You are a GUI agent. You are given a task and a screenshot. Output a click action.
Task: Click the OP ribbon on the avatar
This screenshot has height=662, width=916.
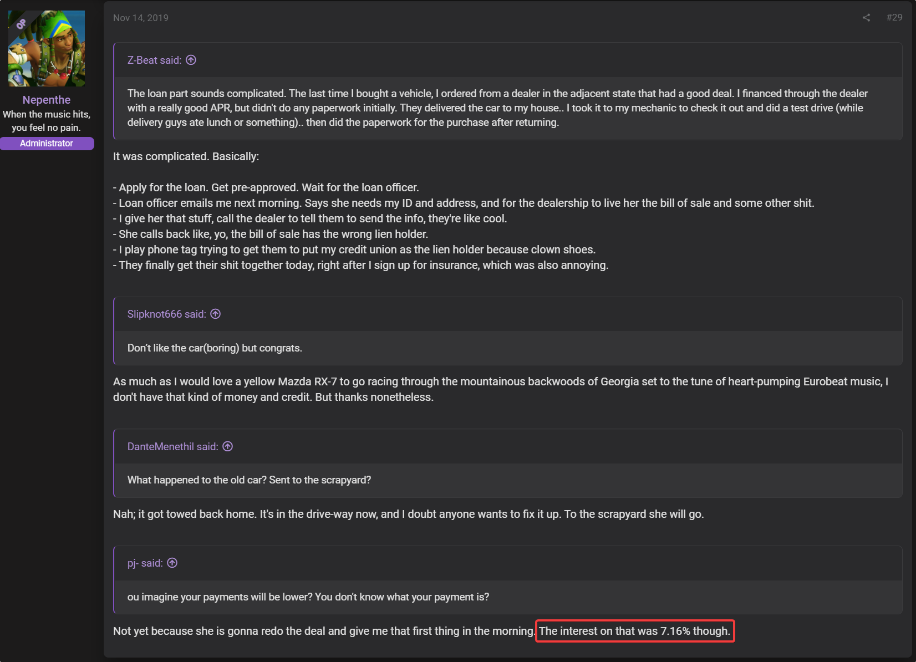click(x=21, y=24)
